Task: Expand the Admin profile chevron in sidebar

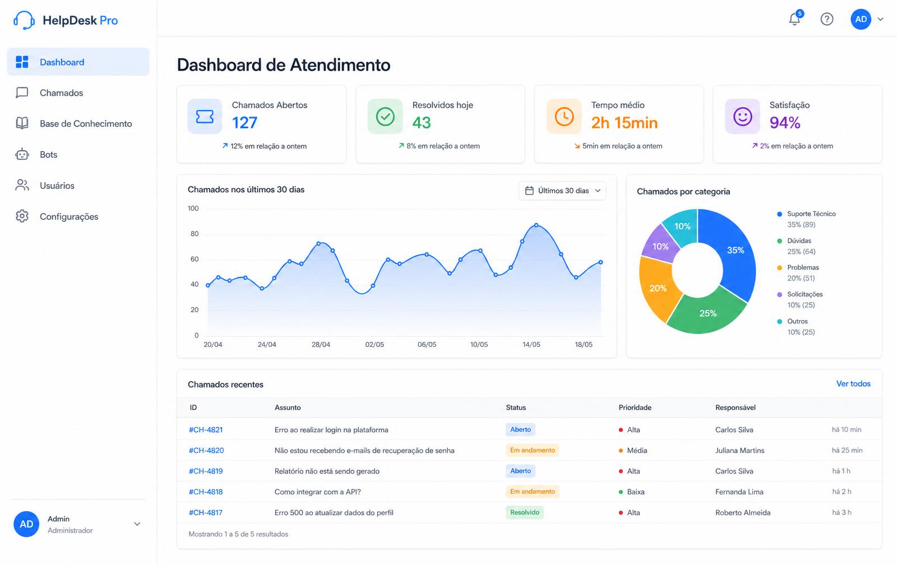Action: coord(137,524)
